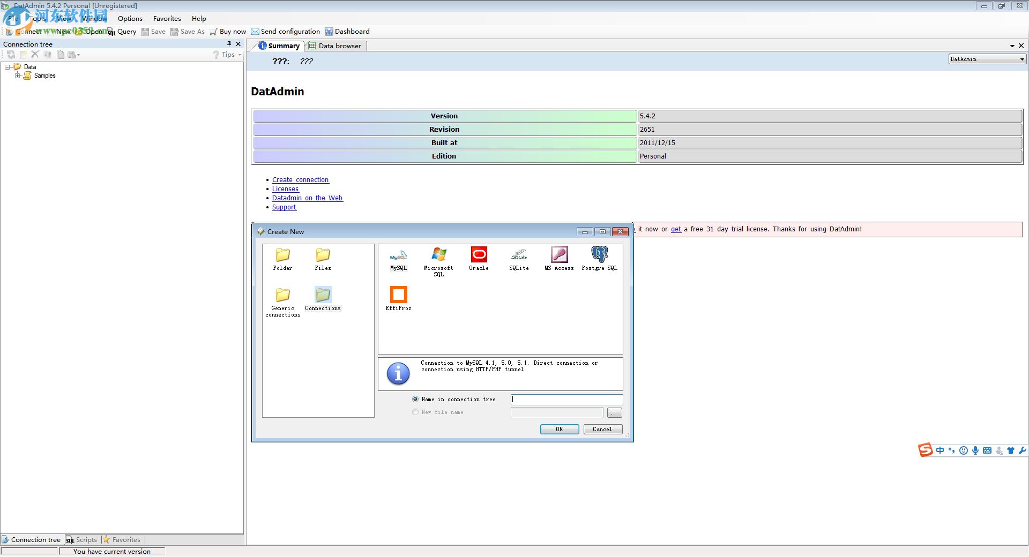Screen dimensions: 1029x557
Task: Select the MS Access connection icon
Action: coord(559,259)
